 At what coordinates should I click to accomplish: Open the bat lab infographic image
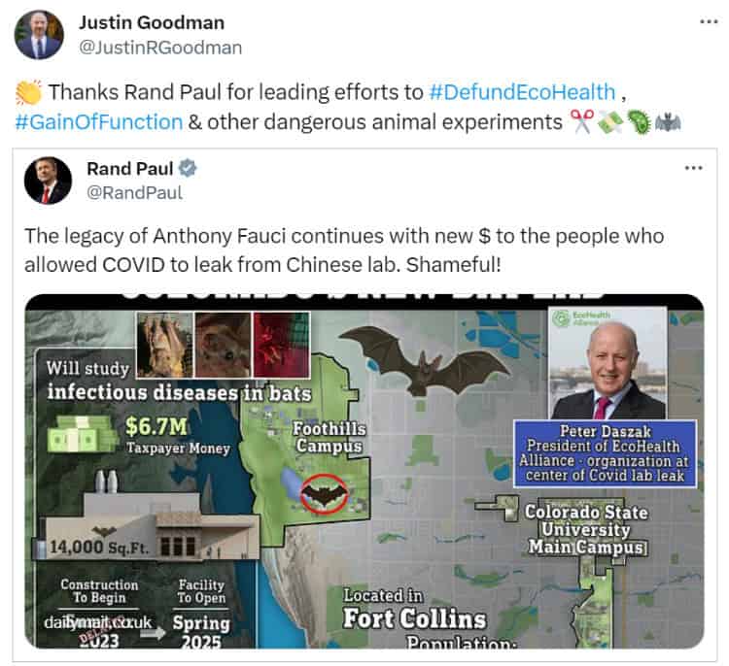[364, 471]
